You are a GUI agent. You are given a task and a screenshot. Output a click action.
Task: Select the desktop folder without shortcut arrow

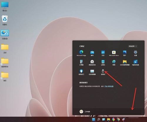[5, 49]
